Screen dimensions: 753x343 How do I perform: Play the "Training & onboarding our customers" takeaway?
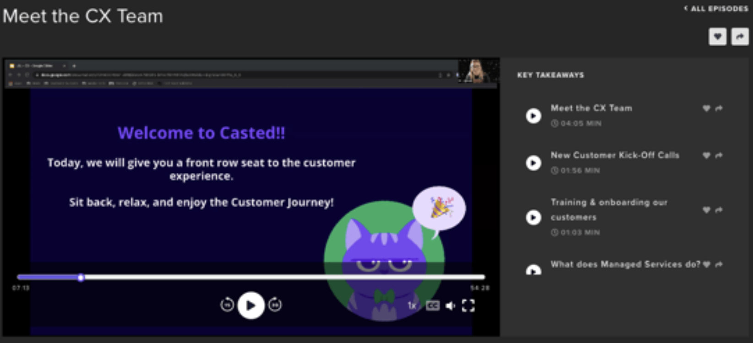click(x=533, y=217)
